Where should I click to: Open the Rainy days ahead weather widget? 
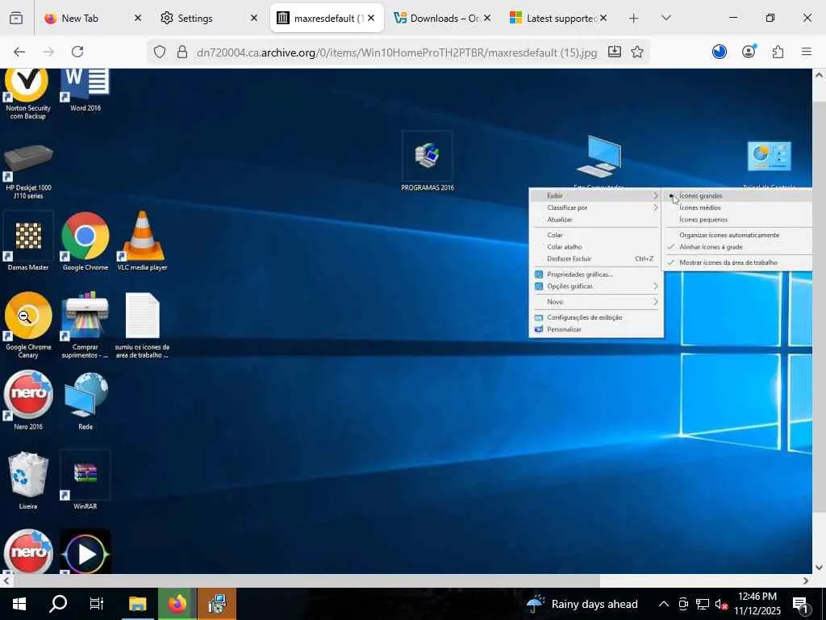click(x=582, y=604)
